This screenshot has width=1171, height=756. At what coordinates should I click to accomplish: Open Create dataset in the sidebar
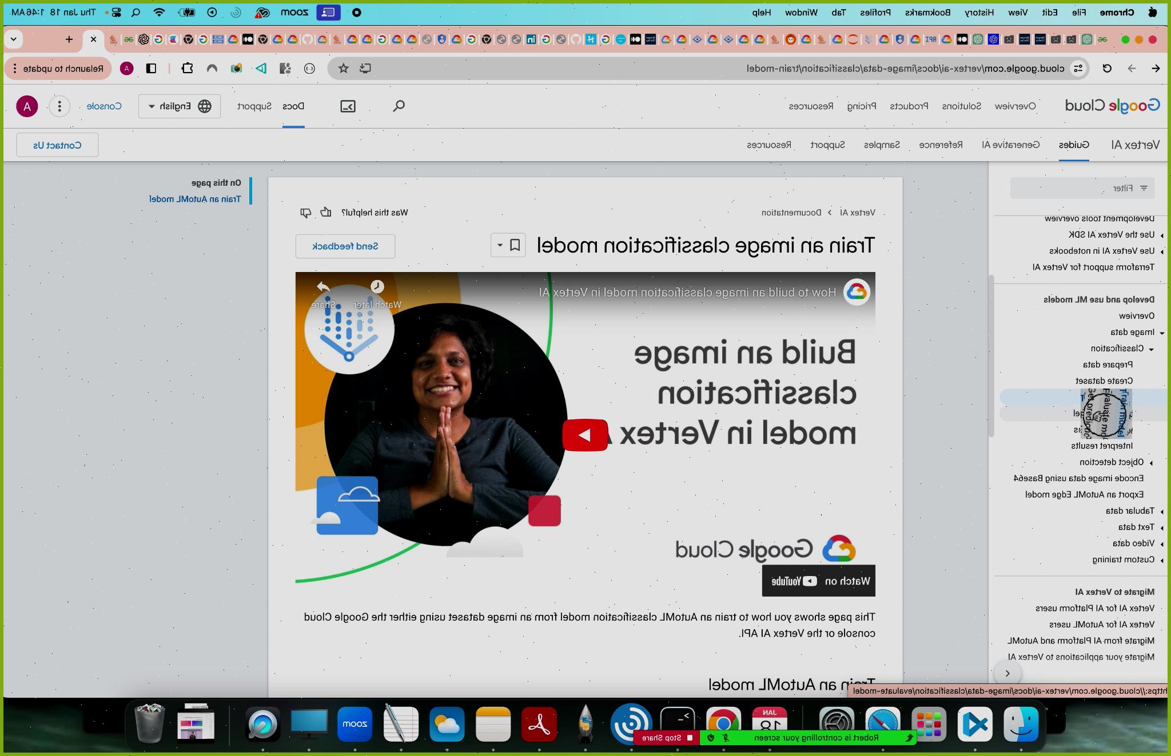point(1104,381)
